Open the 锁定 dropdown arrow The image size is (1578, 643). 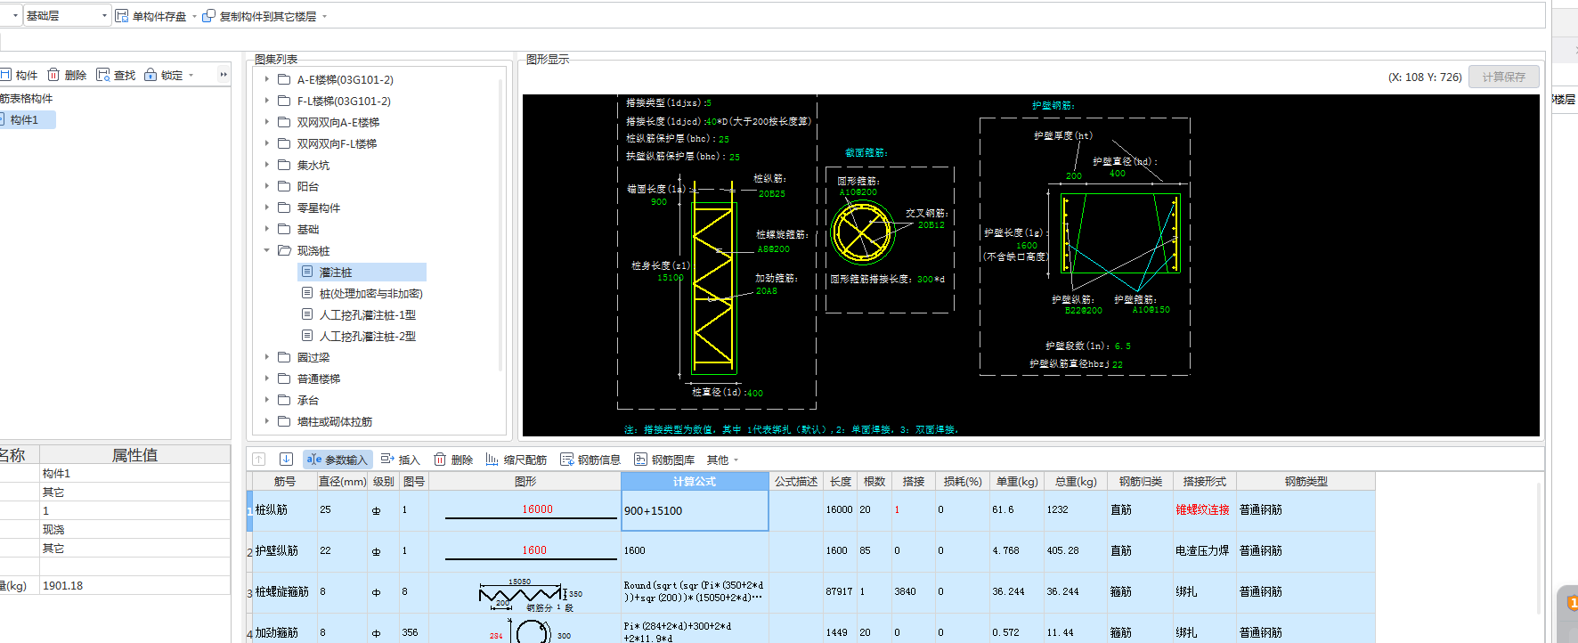tap(191, 76)
